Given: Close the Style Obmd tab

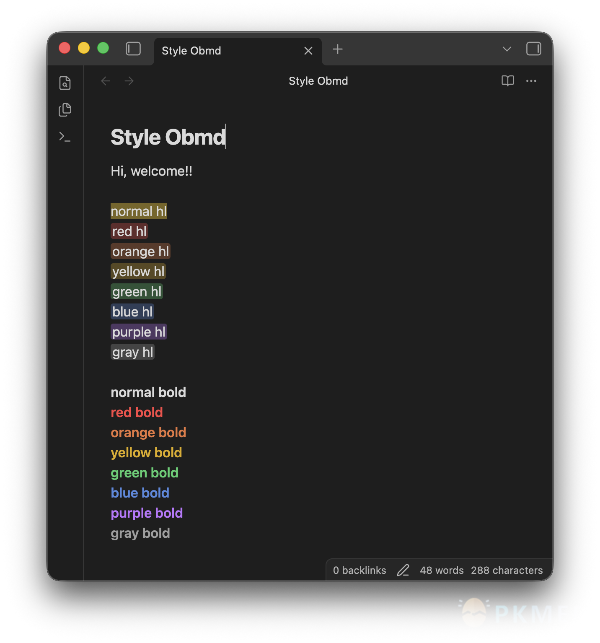Looking at the screenshot, I should pyautogui.click(x=308, y=51).
